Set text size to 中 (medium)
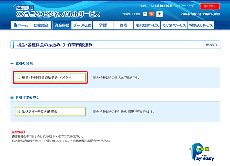The width and height of the screenshot is (230, 166). click(x=152, y=14)
